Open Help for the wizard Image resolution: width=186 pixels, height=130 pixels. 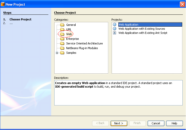[174, 123]
